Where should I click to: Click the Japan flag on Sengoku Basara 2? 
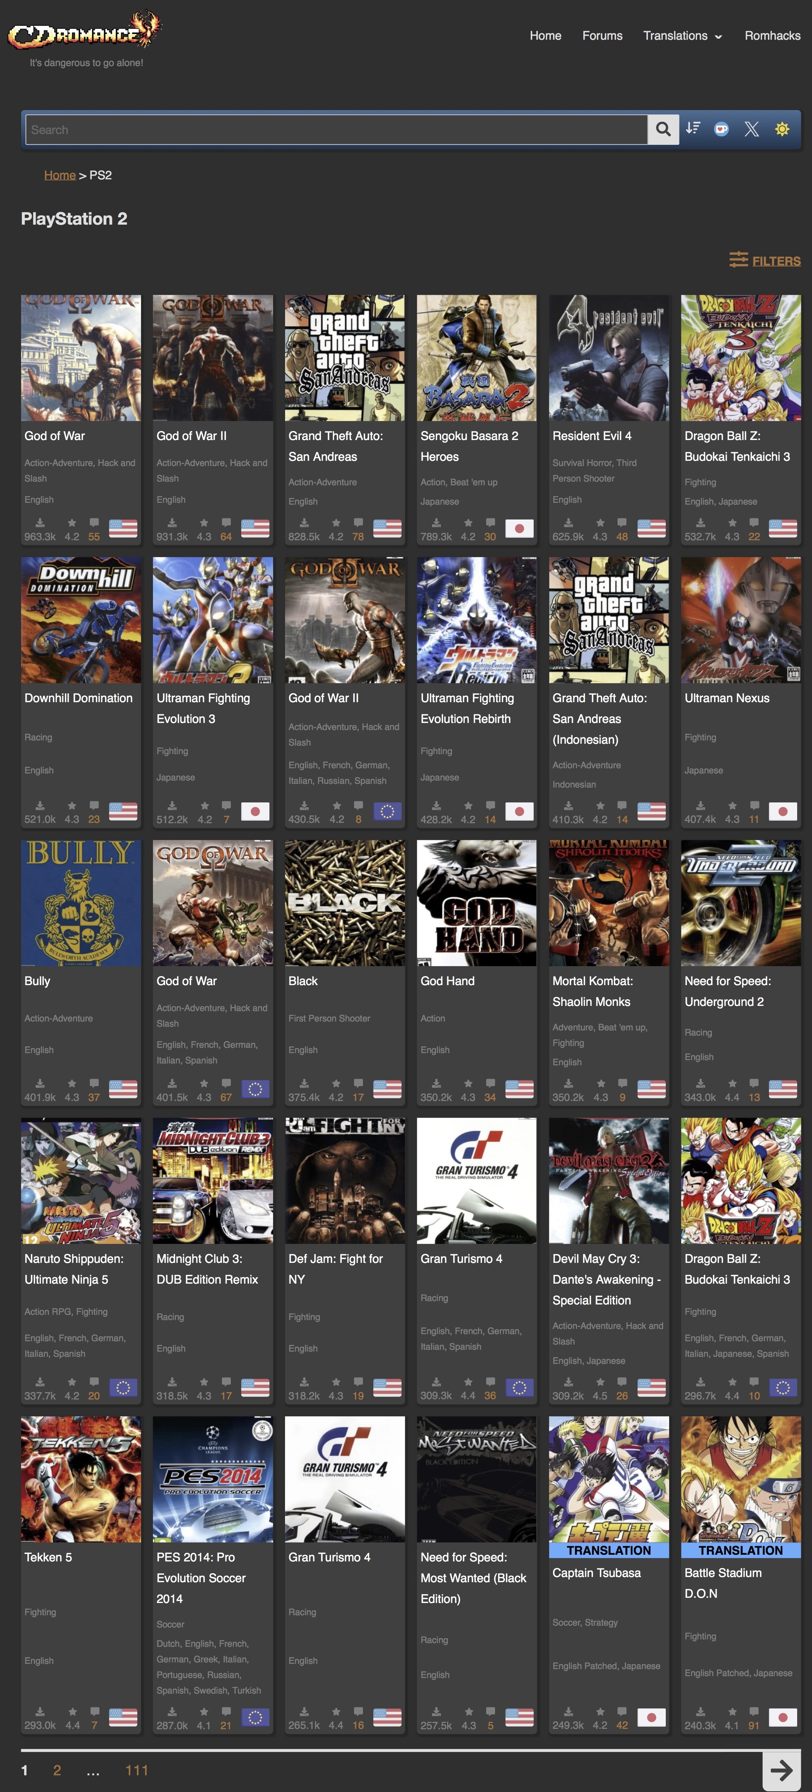click(x=518, y=529)
